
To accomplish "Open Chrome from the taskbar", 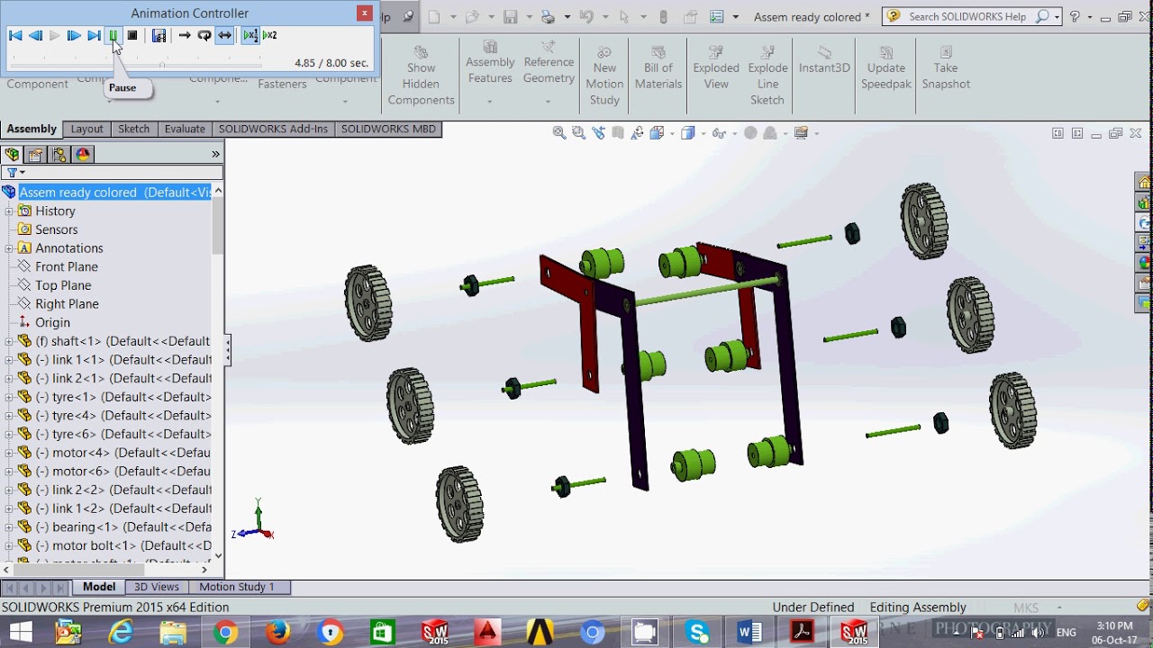I will [226, 633].
